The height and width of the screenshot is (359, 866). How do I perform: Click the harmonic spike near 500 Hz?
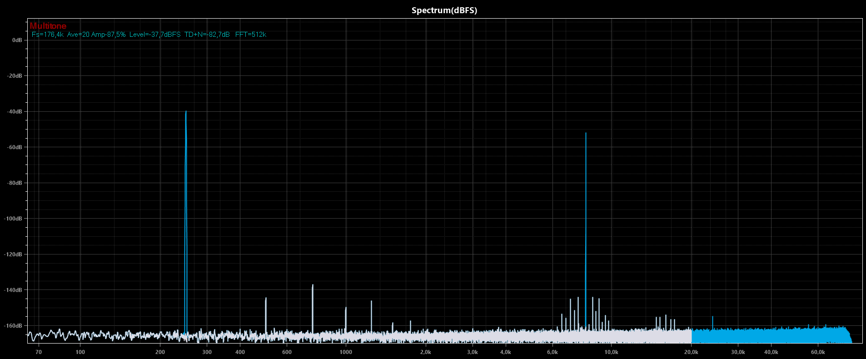(266, 316)
